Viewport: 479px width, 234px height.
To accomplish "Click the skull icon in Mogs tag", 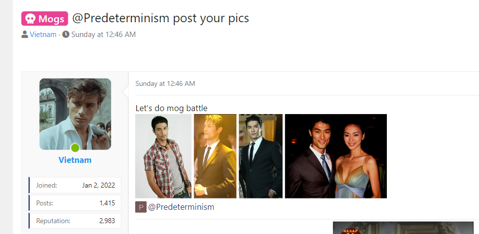I will (x=30, y=19).
